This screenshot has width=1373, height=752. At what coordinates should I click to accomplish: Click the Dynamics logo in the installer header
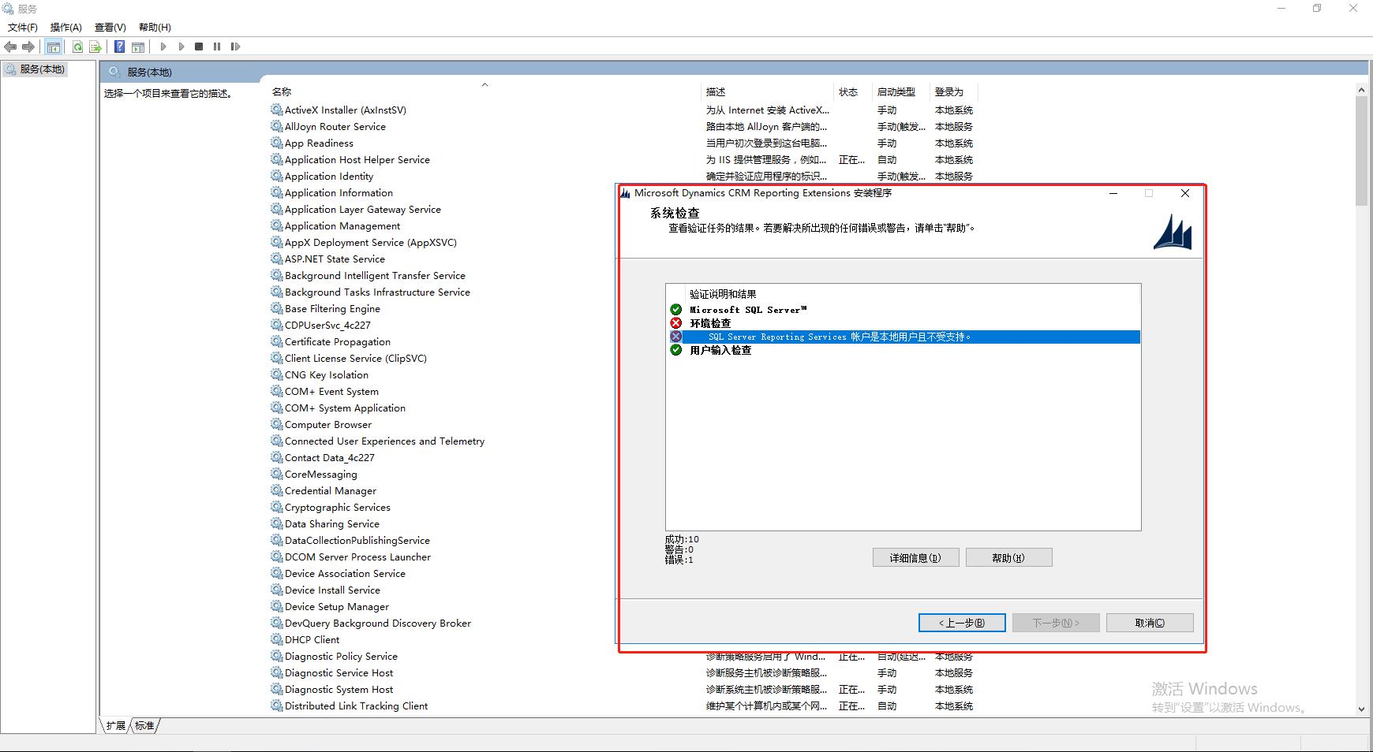(x=1173, y=232)
